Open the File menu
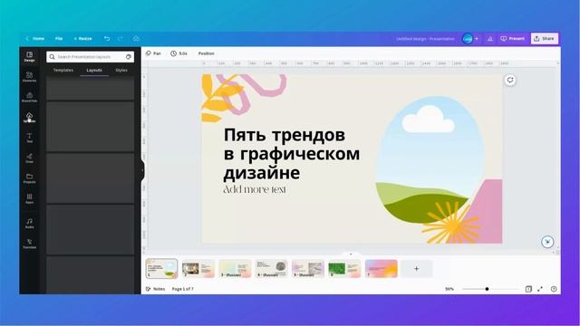Image resolution: width=580 pixels, height=326 pixels. tap(59, 38)
